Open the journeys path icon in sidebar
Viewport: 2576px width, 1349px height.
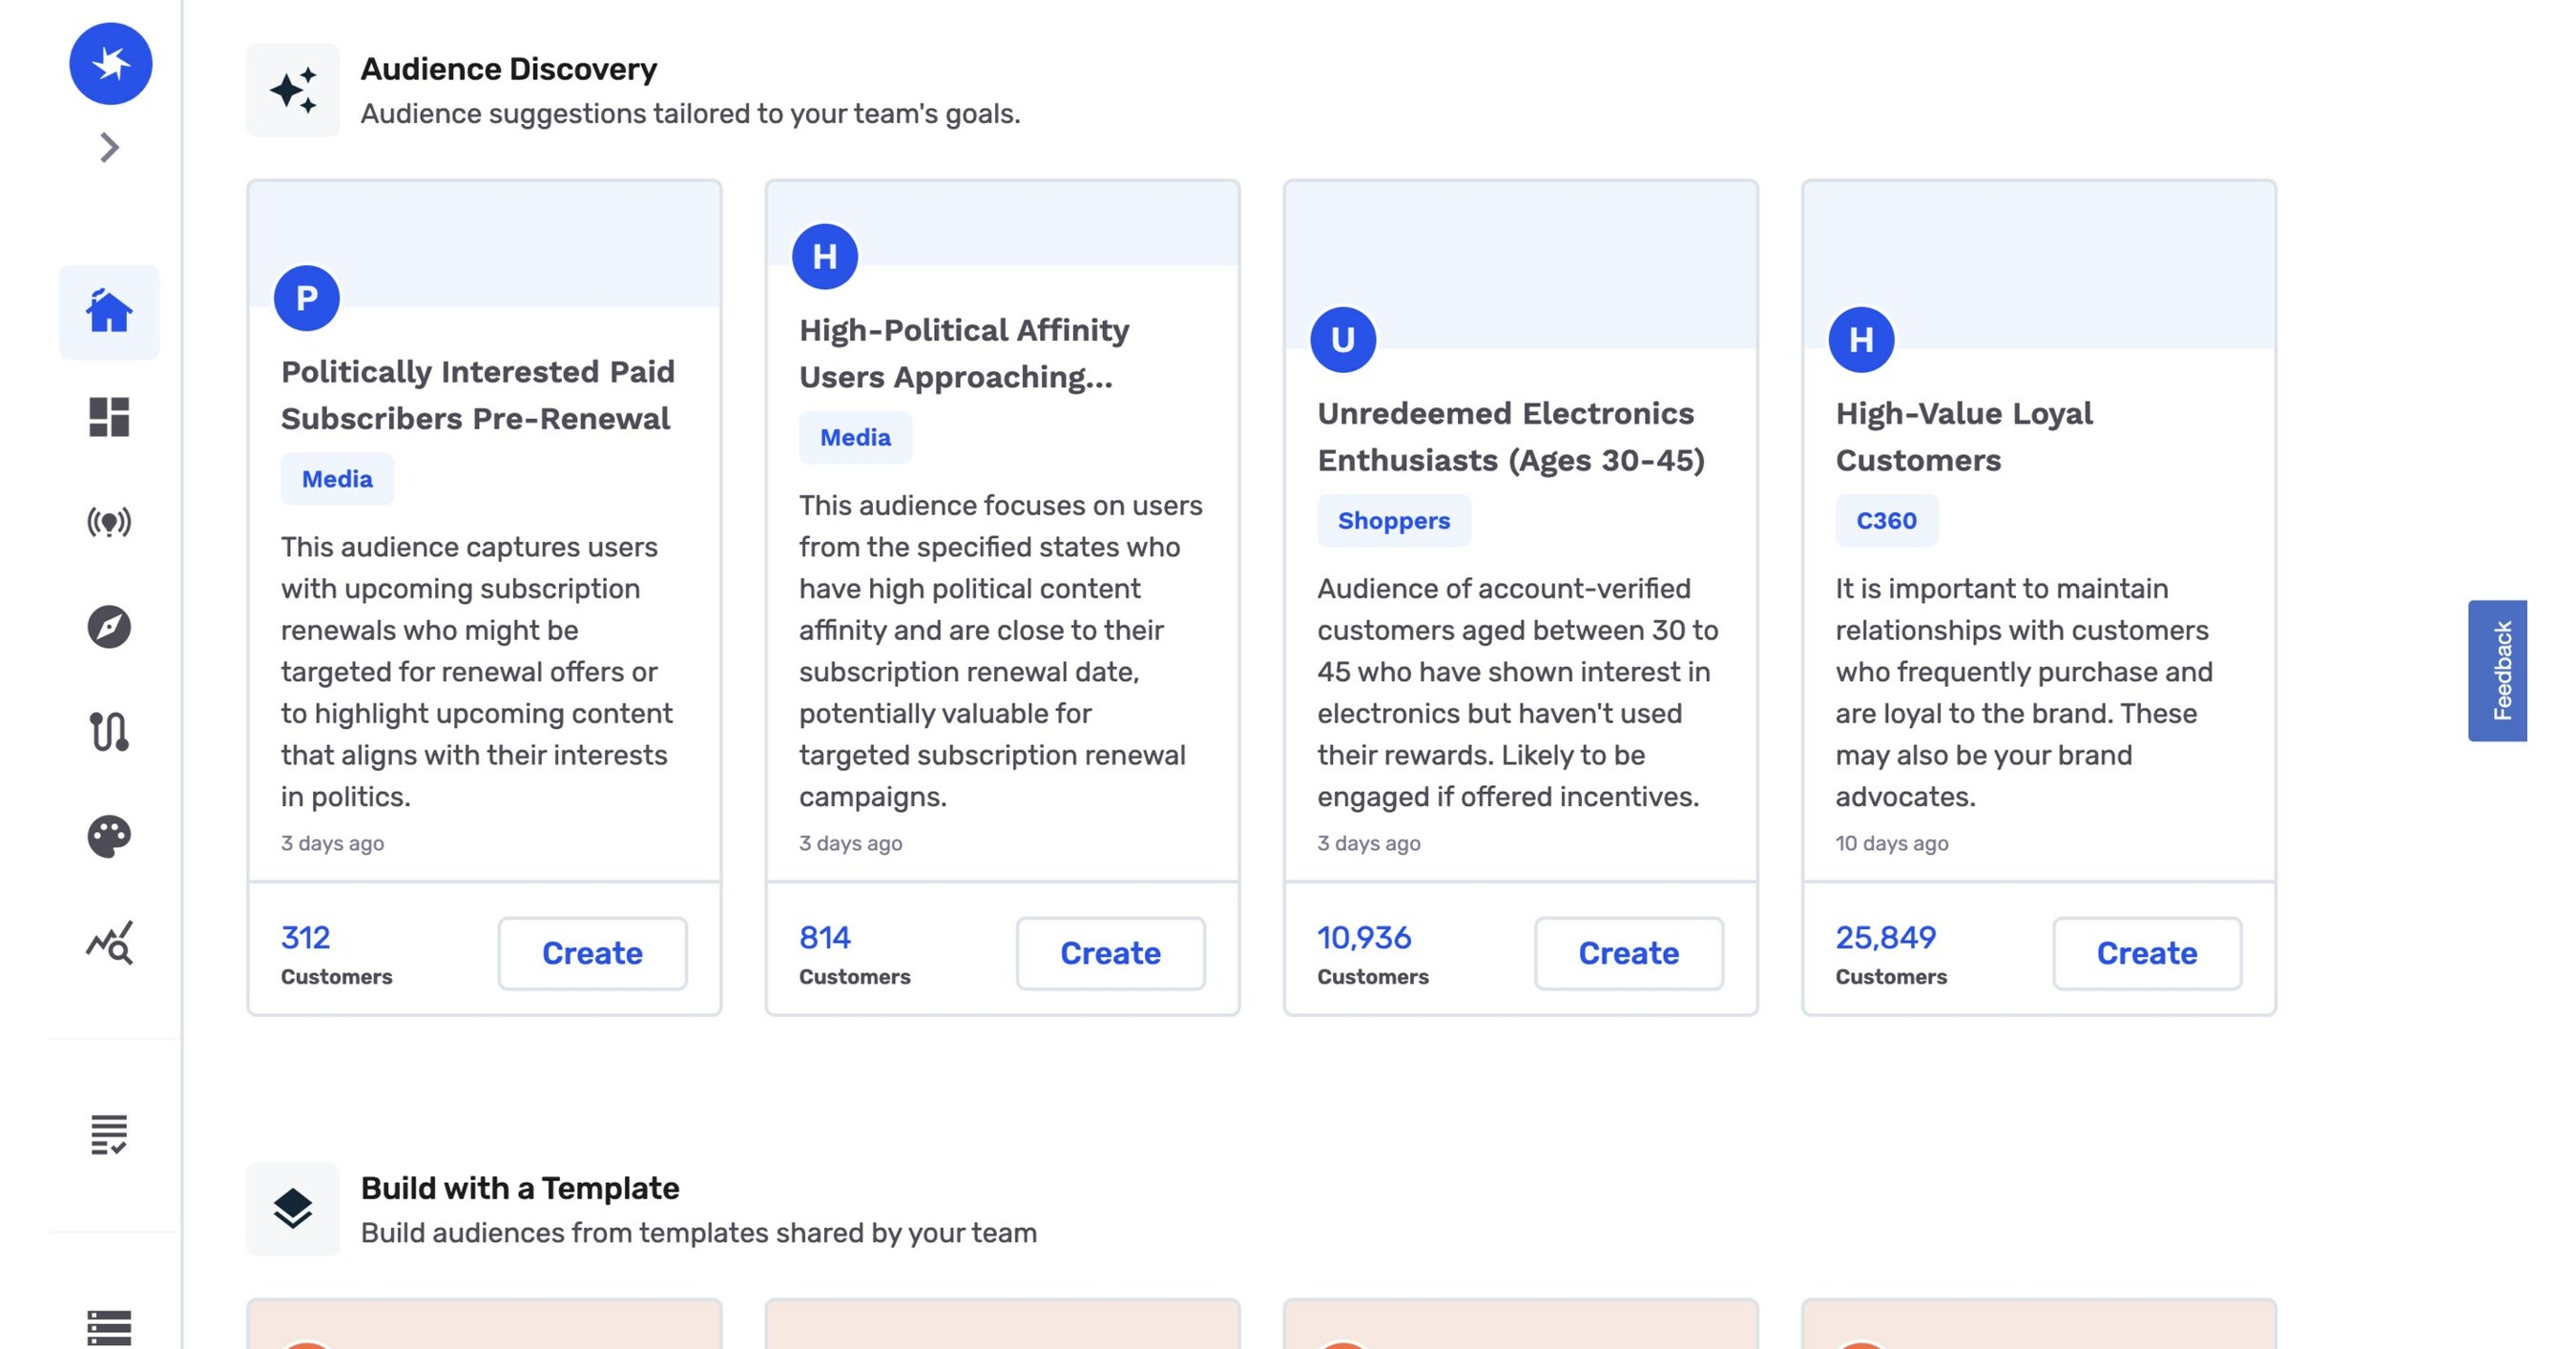click(x=108, y=733)
